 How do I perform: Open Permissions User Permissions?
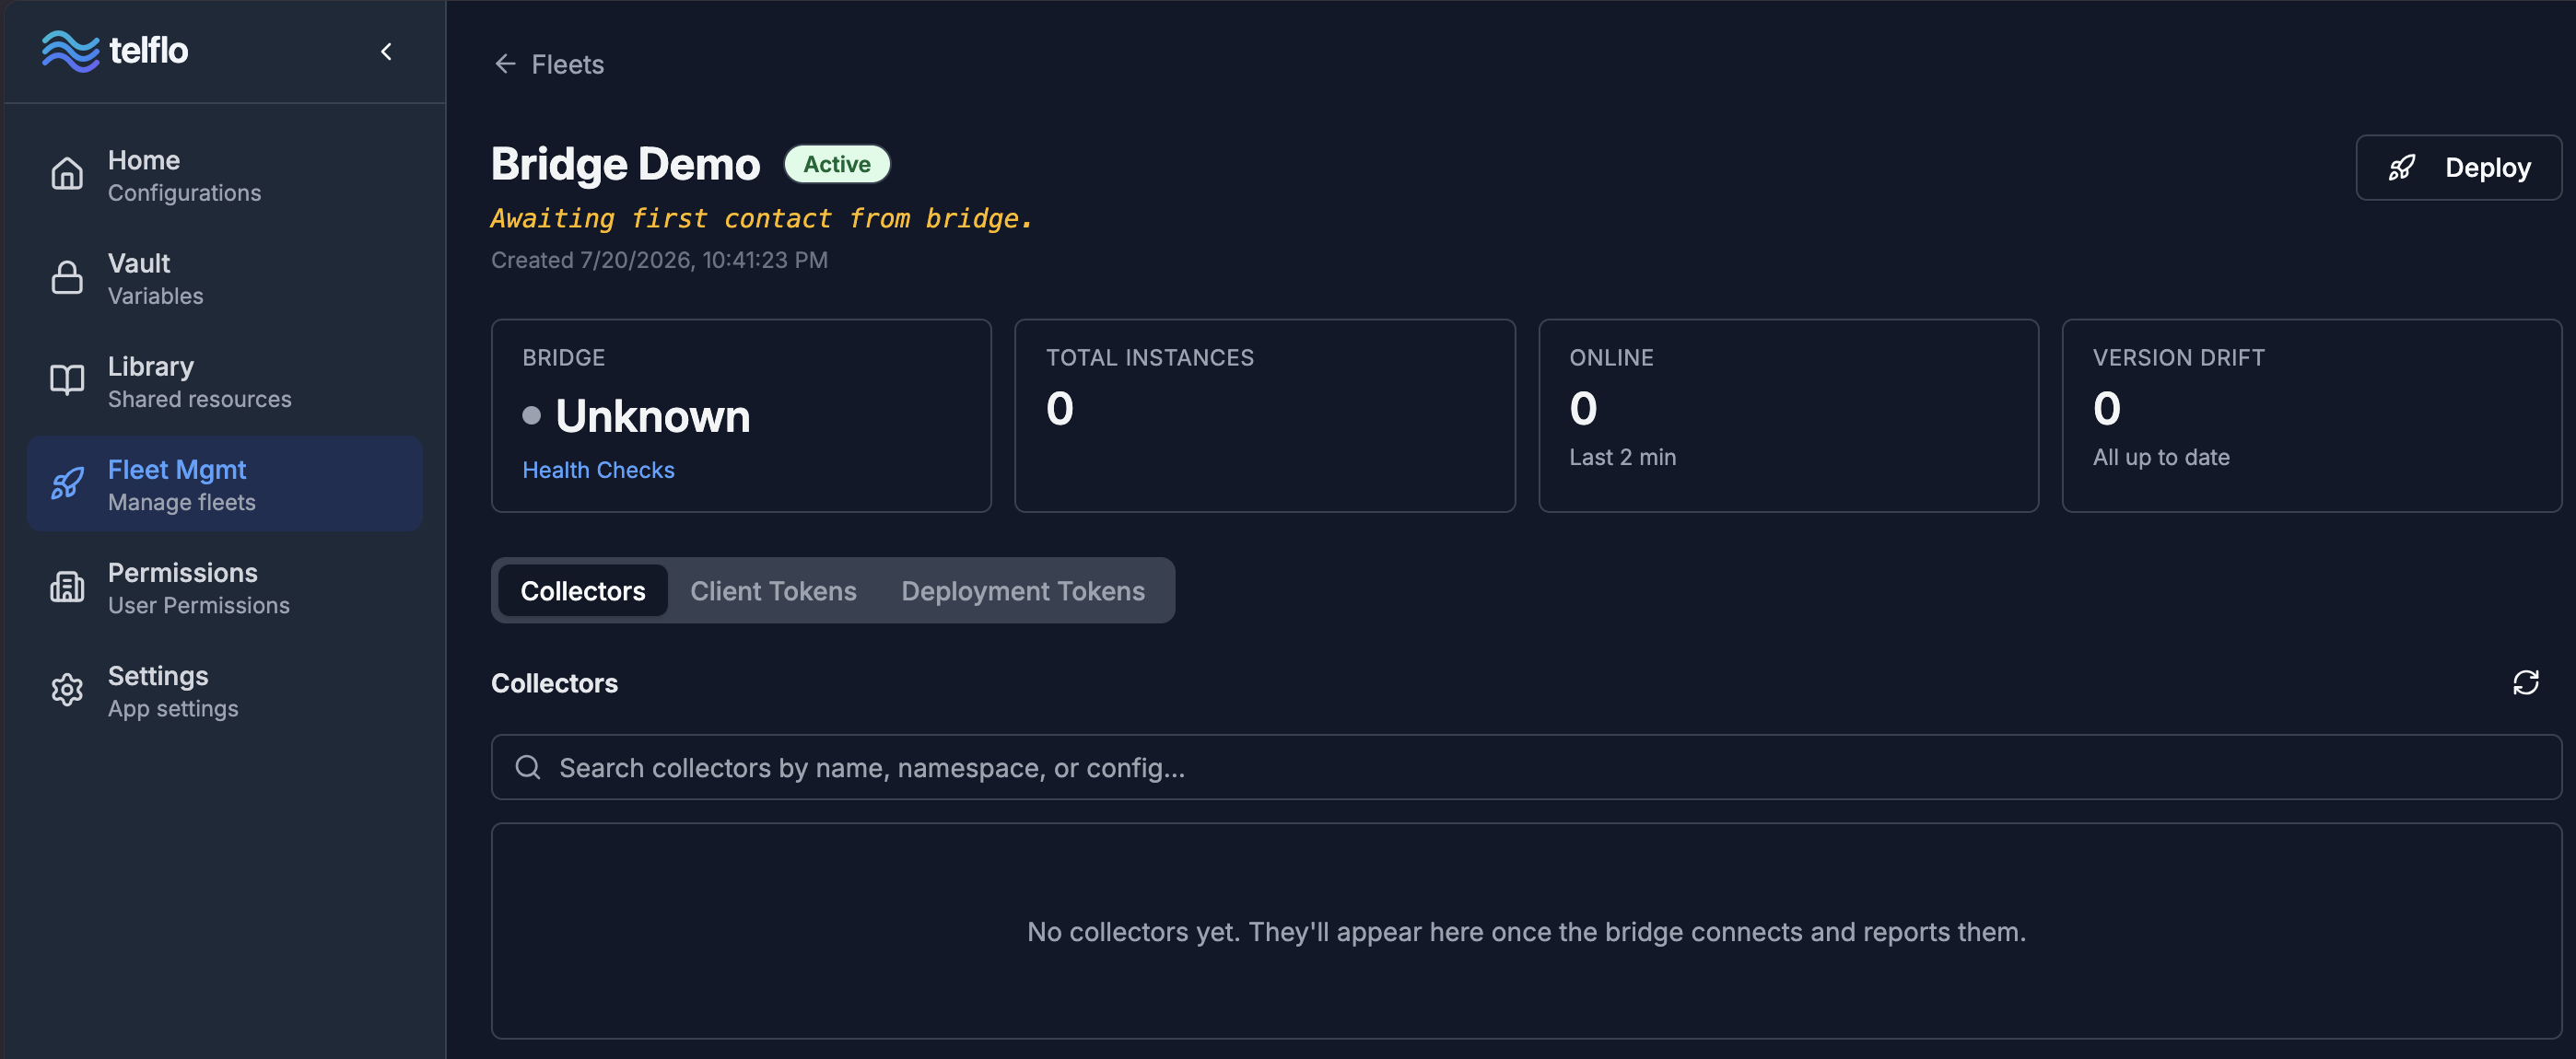[224, 587]
